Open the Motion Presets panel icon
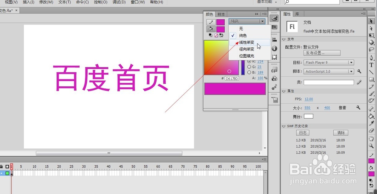Screen dimensions: 377x194 point(274,87)
